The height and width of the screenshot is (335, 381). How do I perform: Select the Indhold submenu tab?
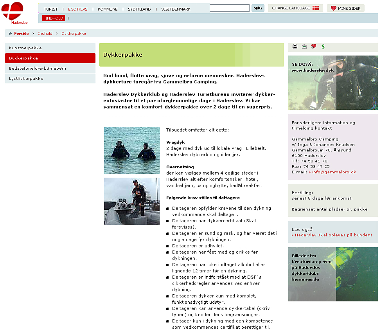tap(54, 18)
